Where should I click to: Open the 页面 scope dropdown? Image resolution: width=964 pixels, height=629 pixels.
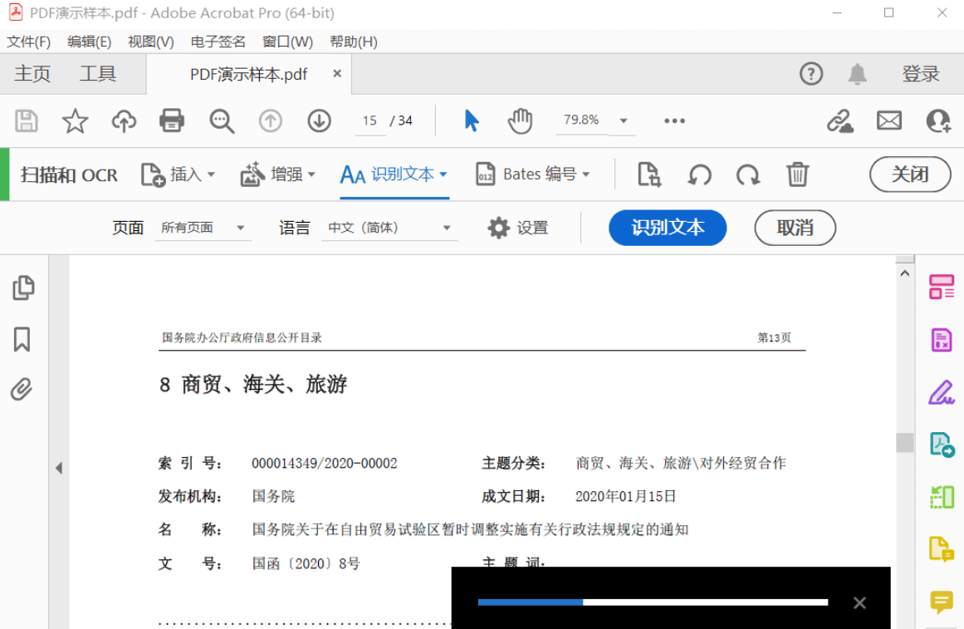coord(203,227)
